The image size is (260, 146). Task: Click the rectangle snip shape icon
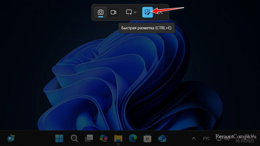[x=129, y=12]
